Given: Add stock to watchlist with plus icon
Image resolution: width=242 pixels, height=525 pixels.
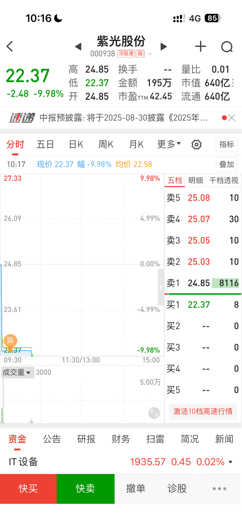Looking at the screenshot, I should pos(200,46).
